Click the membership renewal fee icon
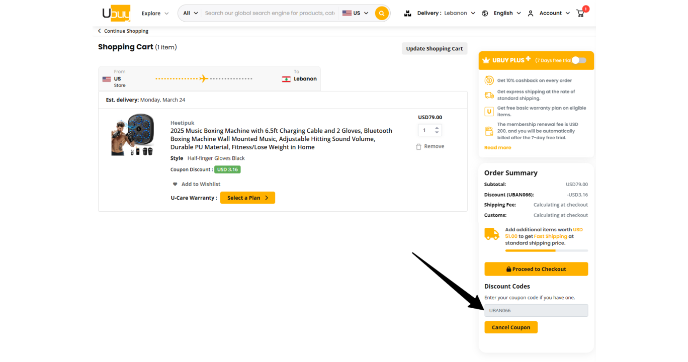 pyautogui.click(x=489, y=131)
